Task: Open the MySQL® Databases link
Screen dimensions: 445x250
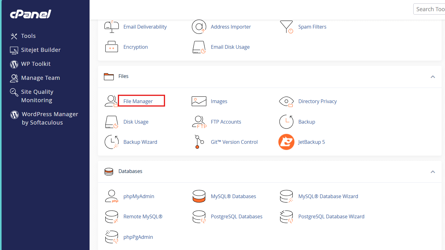Action: [x=233, y=196]
